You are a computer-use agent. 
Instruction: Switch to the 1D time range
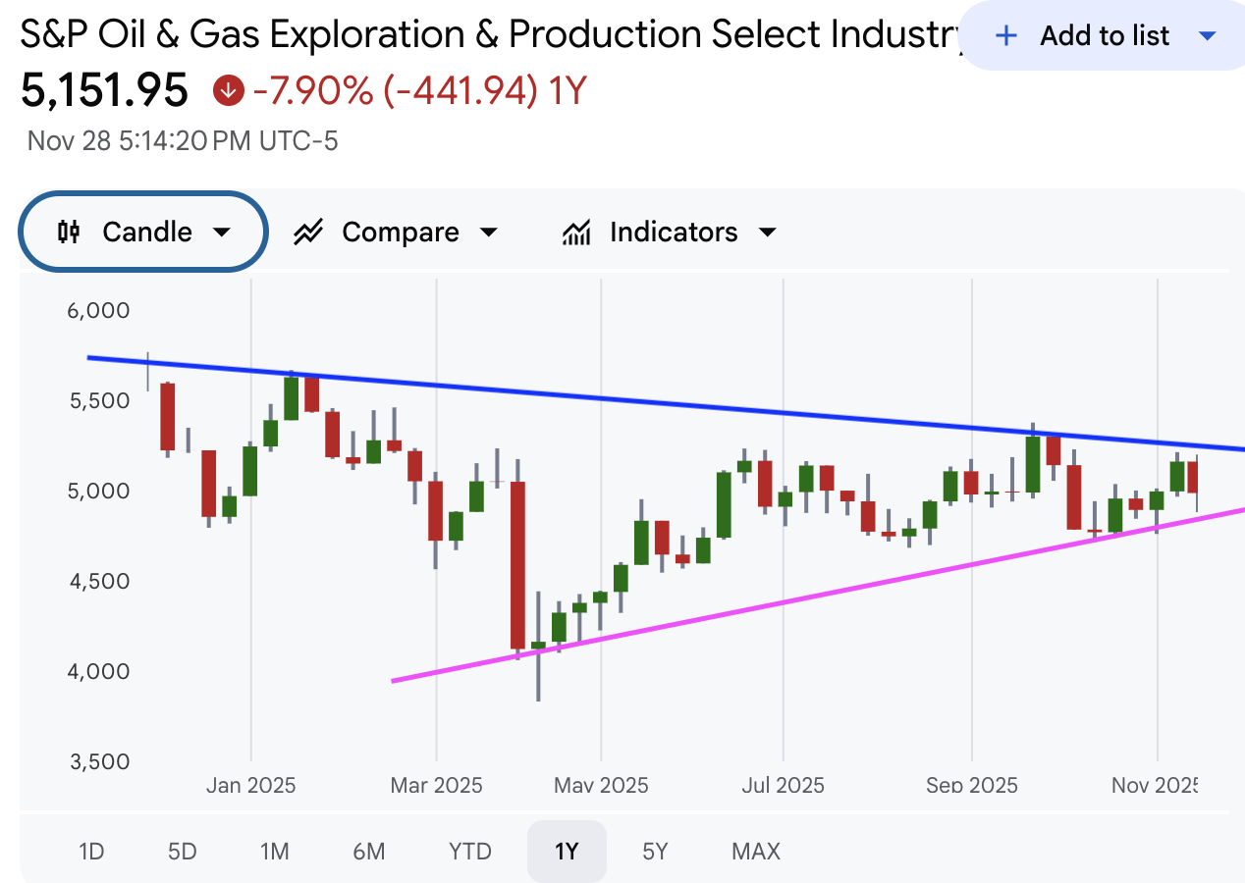click(91, 852)
